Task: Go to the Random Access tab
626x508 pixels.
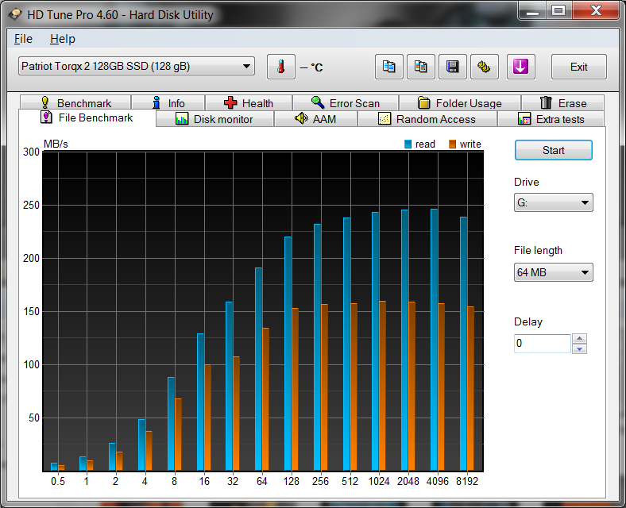Action: 427,119
